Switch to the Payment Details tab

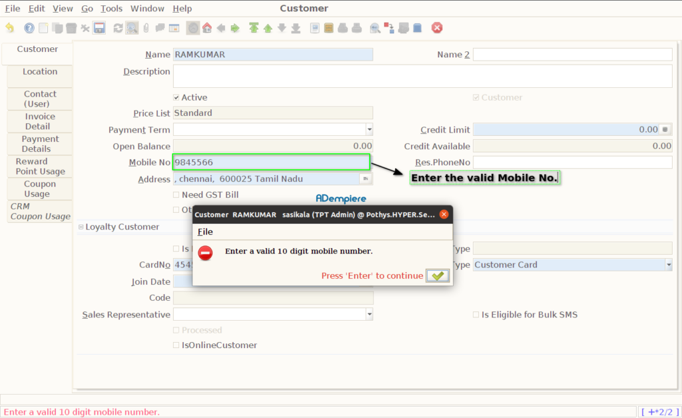coord(39,144)
